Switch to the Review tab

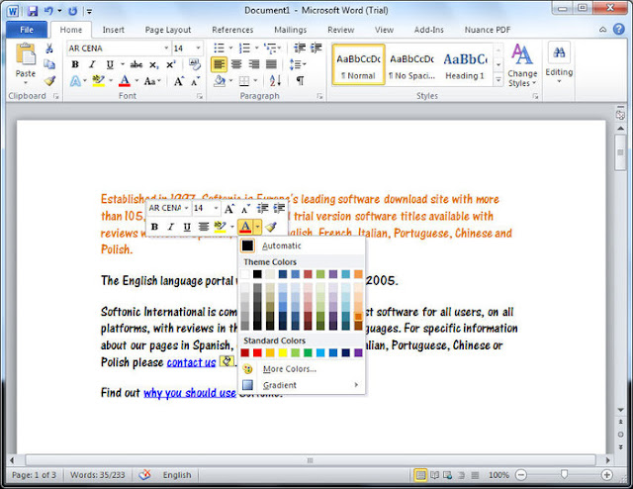340,30
